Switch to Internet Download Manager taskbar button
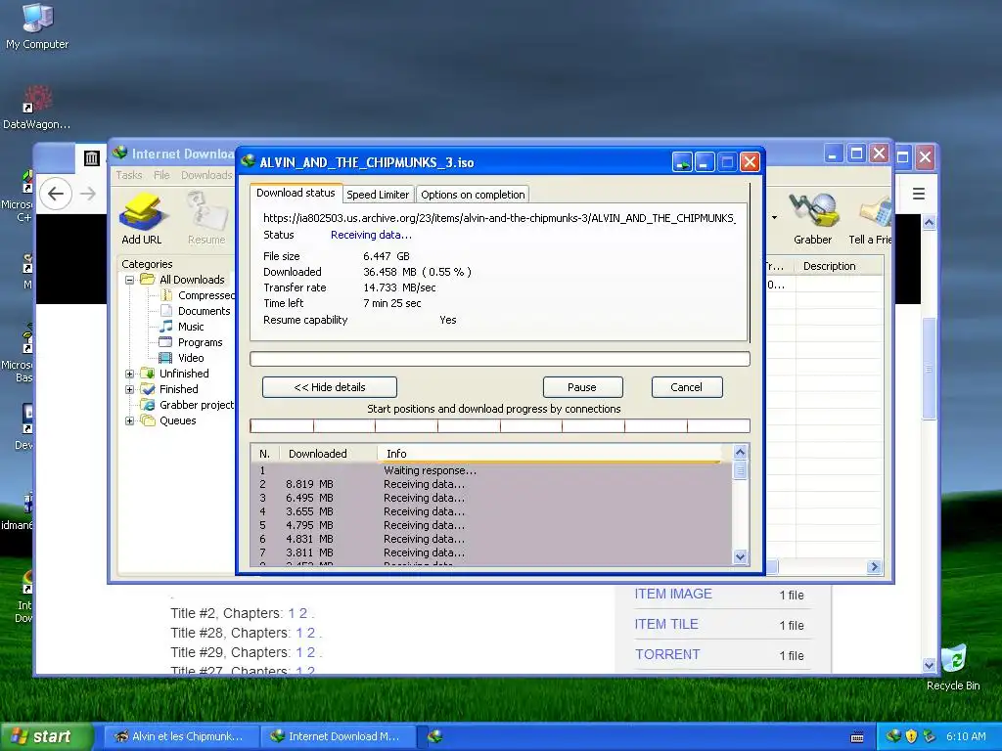The height and width of the screenshot is (751, 1002). (x=338, y=736)
